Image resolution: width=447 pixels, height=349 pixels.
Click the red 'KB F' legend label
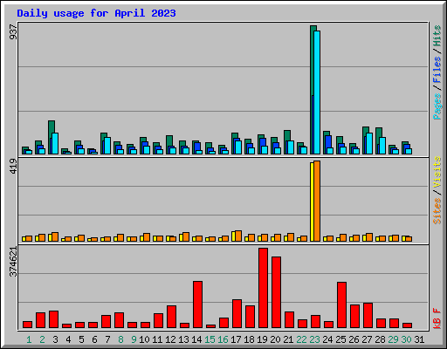click(x=437, y=318)
